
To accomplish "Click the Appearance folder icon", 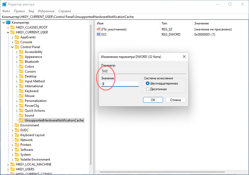I will coord(21,57).
